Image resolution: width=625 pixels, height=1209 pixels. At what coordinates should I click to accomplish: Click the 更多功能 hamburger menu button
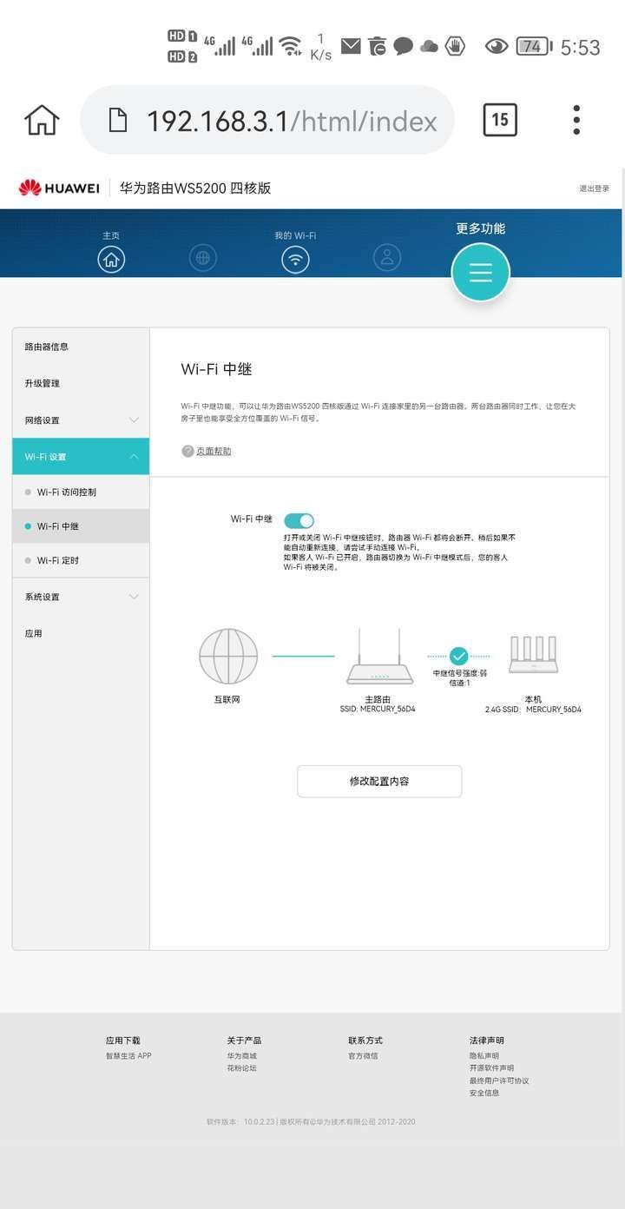pos(480,273)
